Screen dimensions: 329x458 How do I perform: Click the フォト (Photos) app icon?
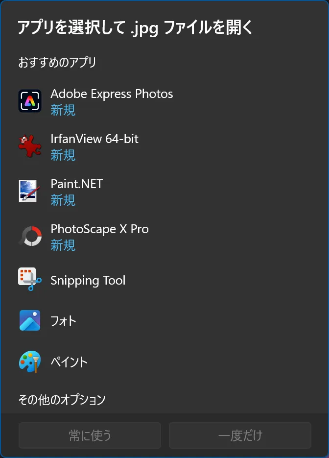30,321
